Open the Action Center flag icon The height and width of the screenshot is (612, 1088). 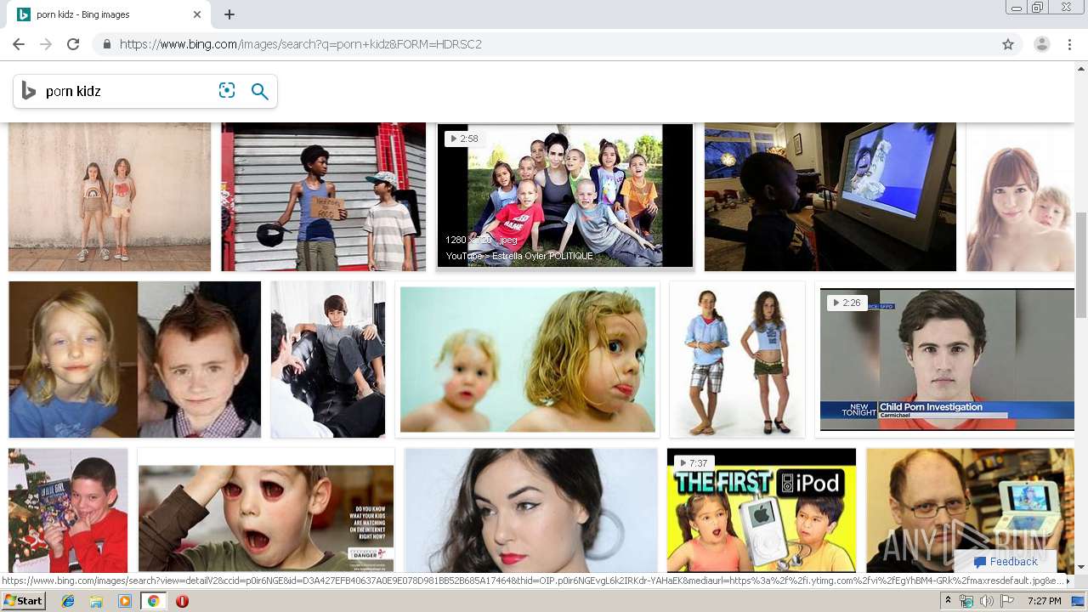point(1006,601)
